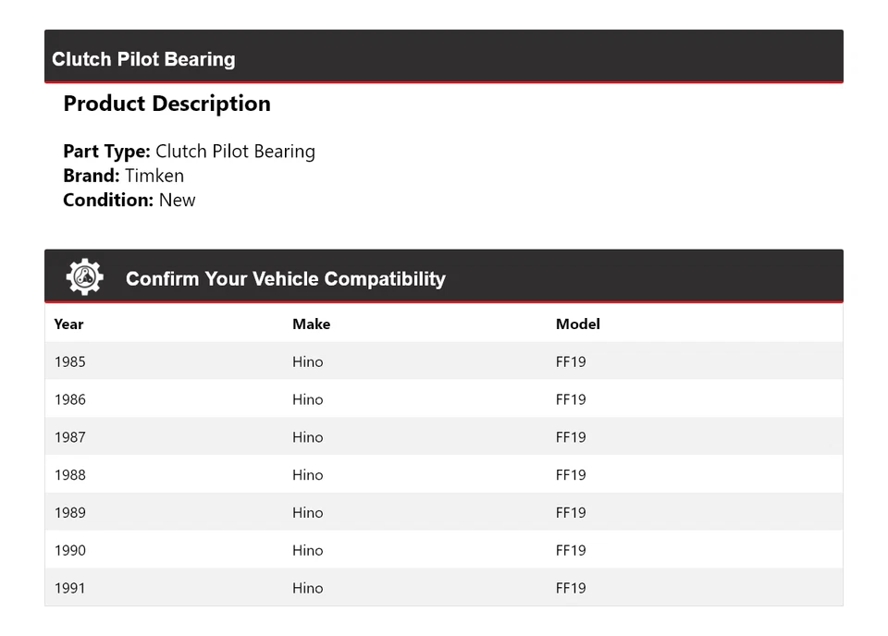Click the Model column header
Image resolution: width=888 pixels, height=636 pixels.
(x=577, y=324)
